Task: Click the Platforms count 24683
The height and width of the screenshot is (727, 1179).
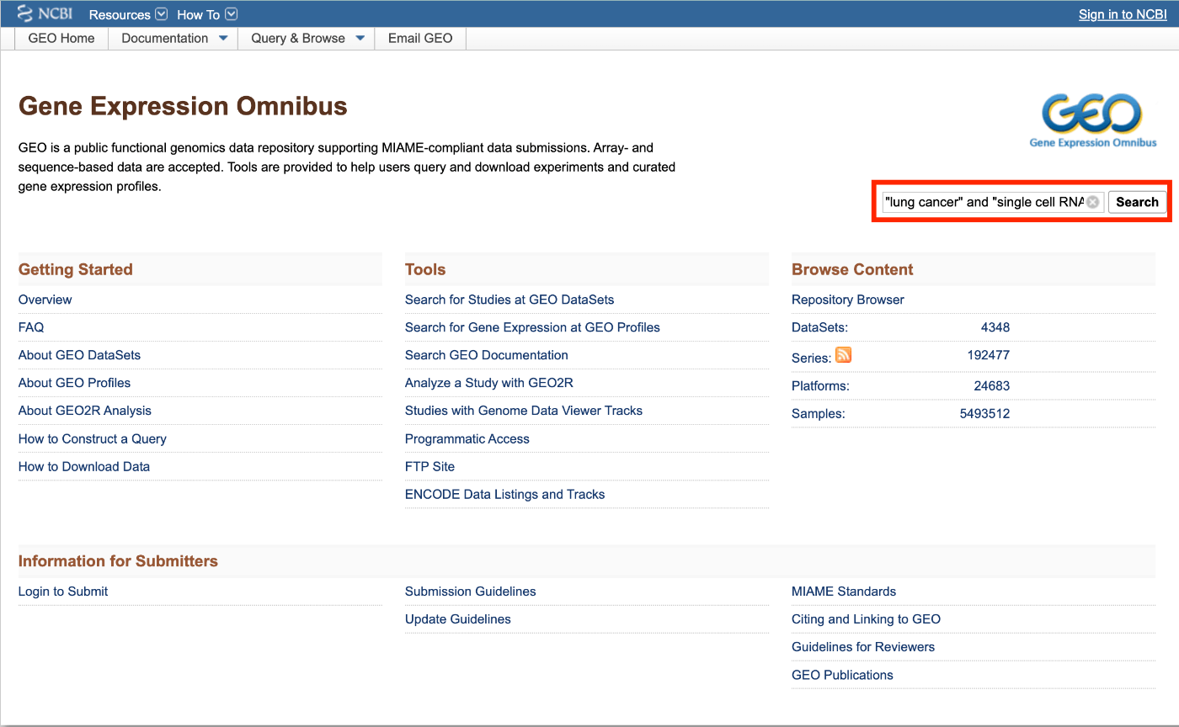Action: pos(992,385)
